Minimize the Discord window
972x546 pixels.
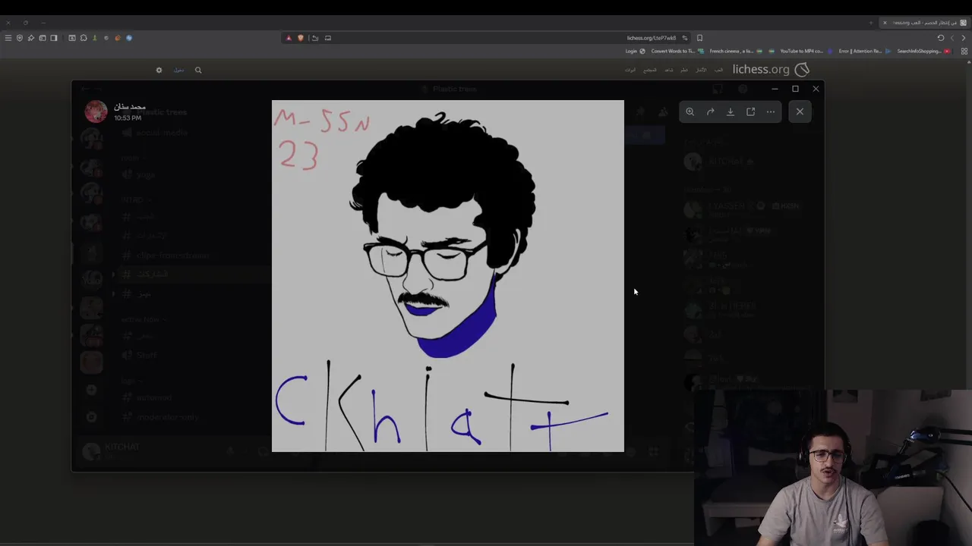click(x=775, y=89)
